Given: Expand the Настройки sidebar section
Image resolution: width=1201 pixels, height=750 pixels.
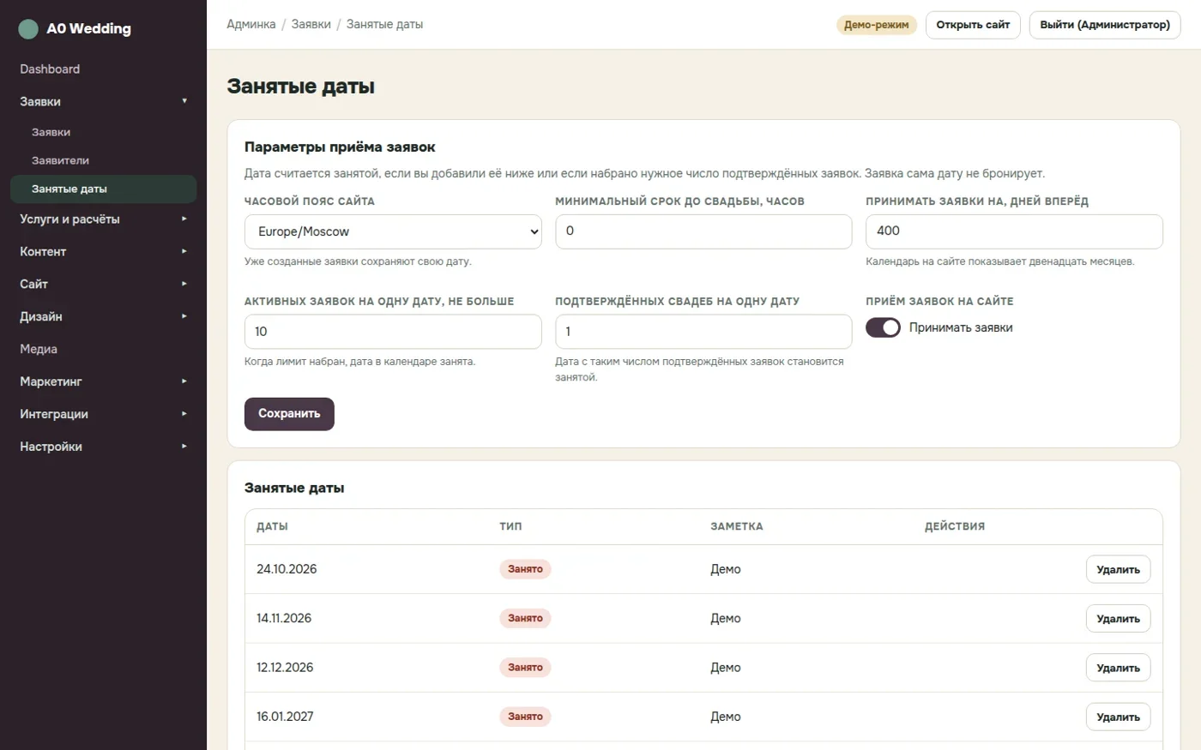Looking at the screenshot, I should (x=103, y=447).
